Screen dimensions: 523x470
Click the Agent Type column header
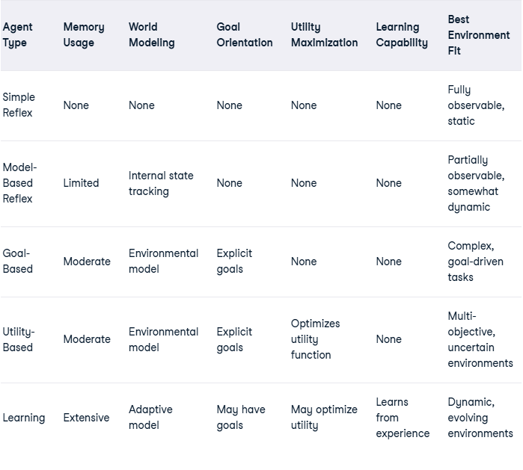coord(18,35)
